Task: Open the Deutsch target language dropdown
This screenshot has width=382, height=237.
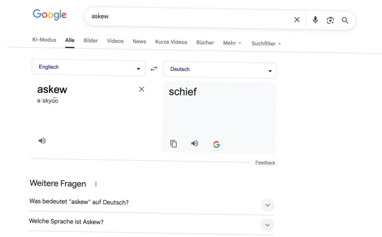Action: [x=220, y=69]
